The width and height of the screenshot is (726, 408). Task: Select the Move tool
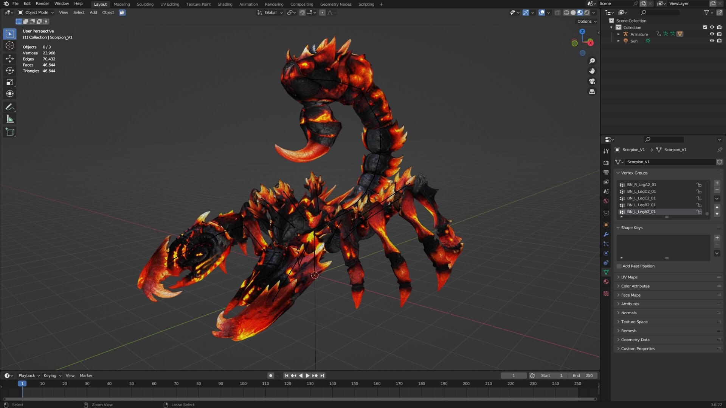(x=10, y=59)
